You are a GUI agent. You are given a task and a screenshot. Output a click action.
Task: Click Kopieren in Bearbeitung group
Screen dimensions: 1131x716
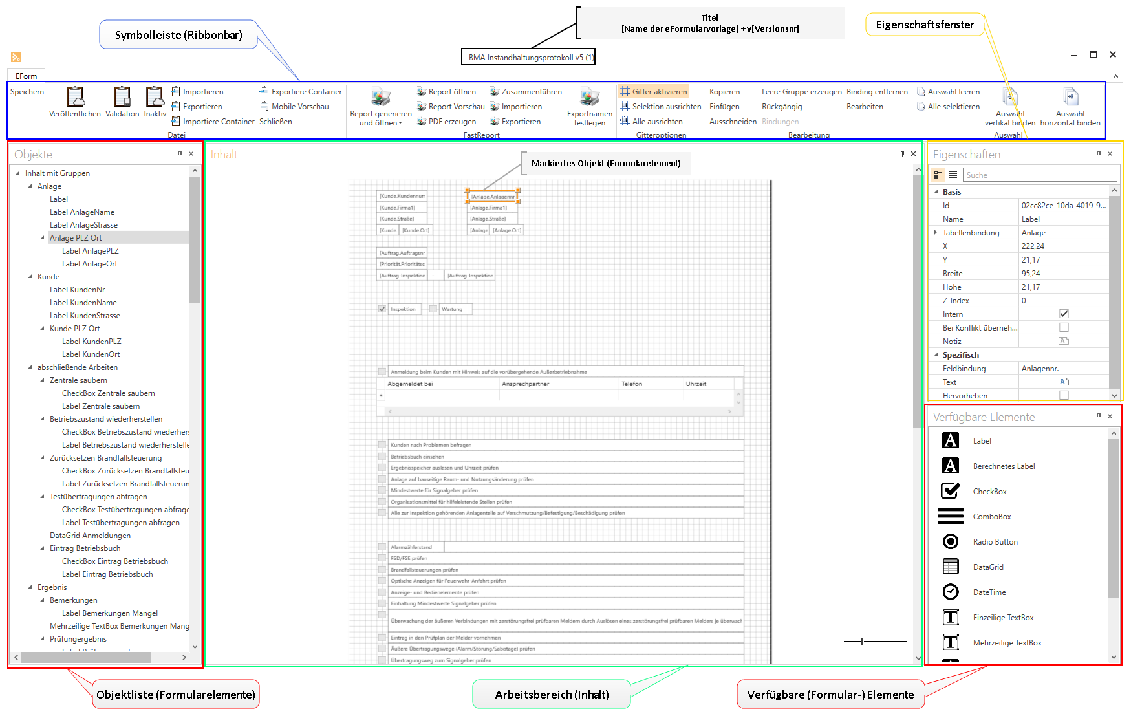point(724,92)
